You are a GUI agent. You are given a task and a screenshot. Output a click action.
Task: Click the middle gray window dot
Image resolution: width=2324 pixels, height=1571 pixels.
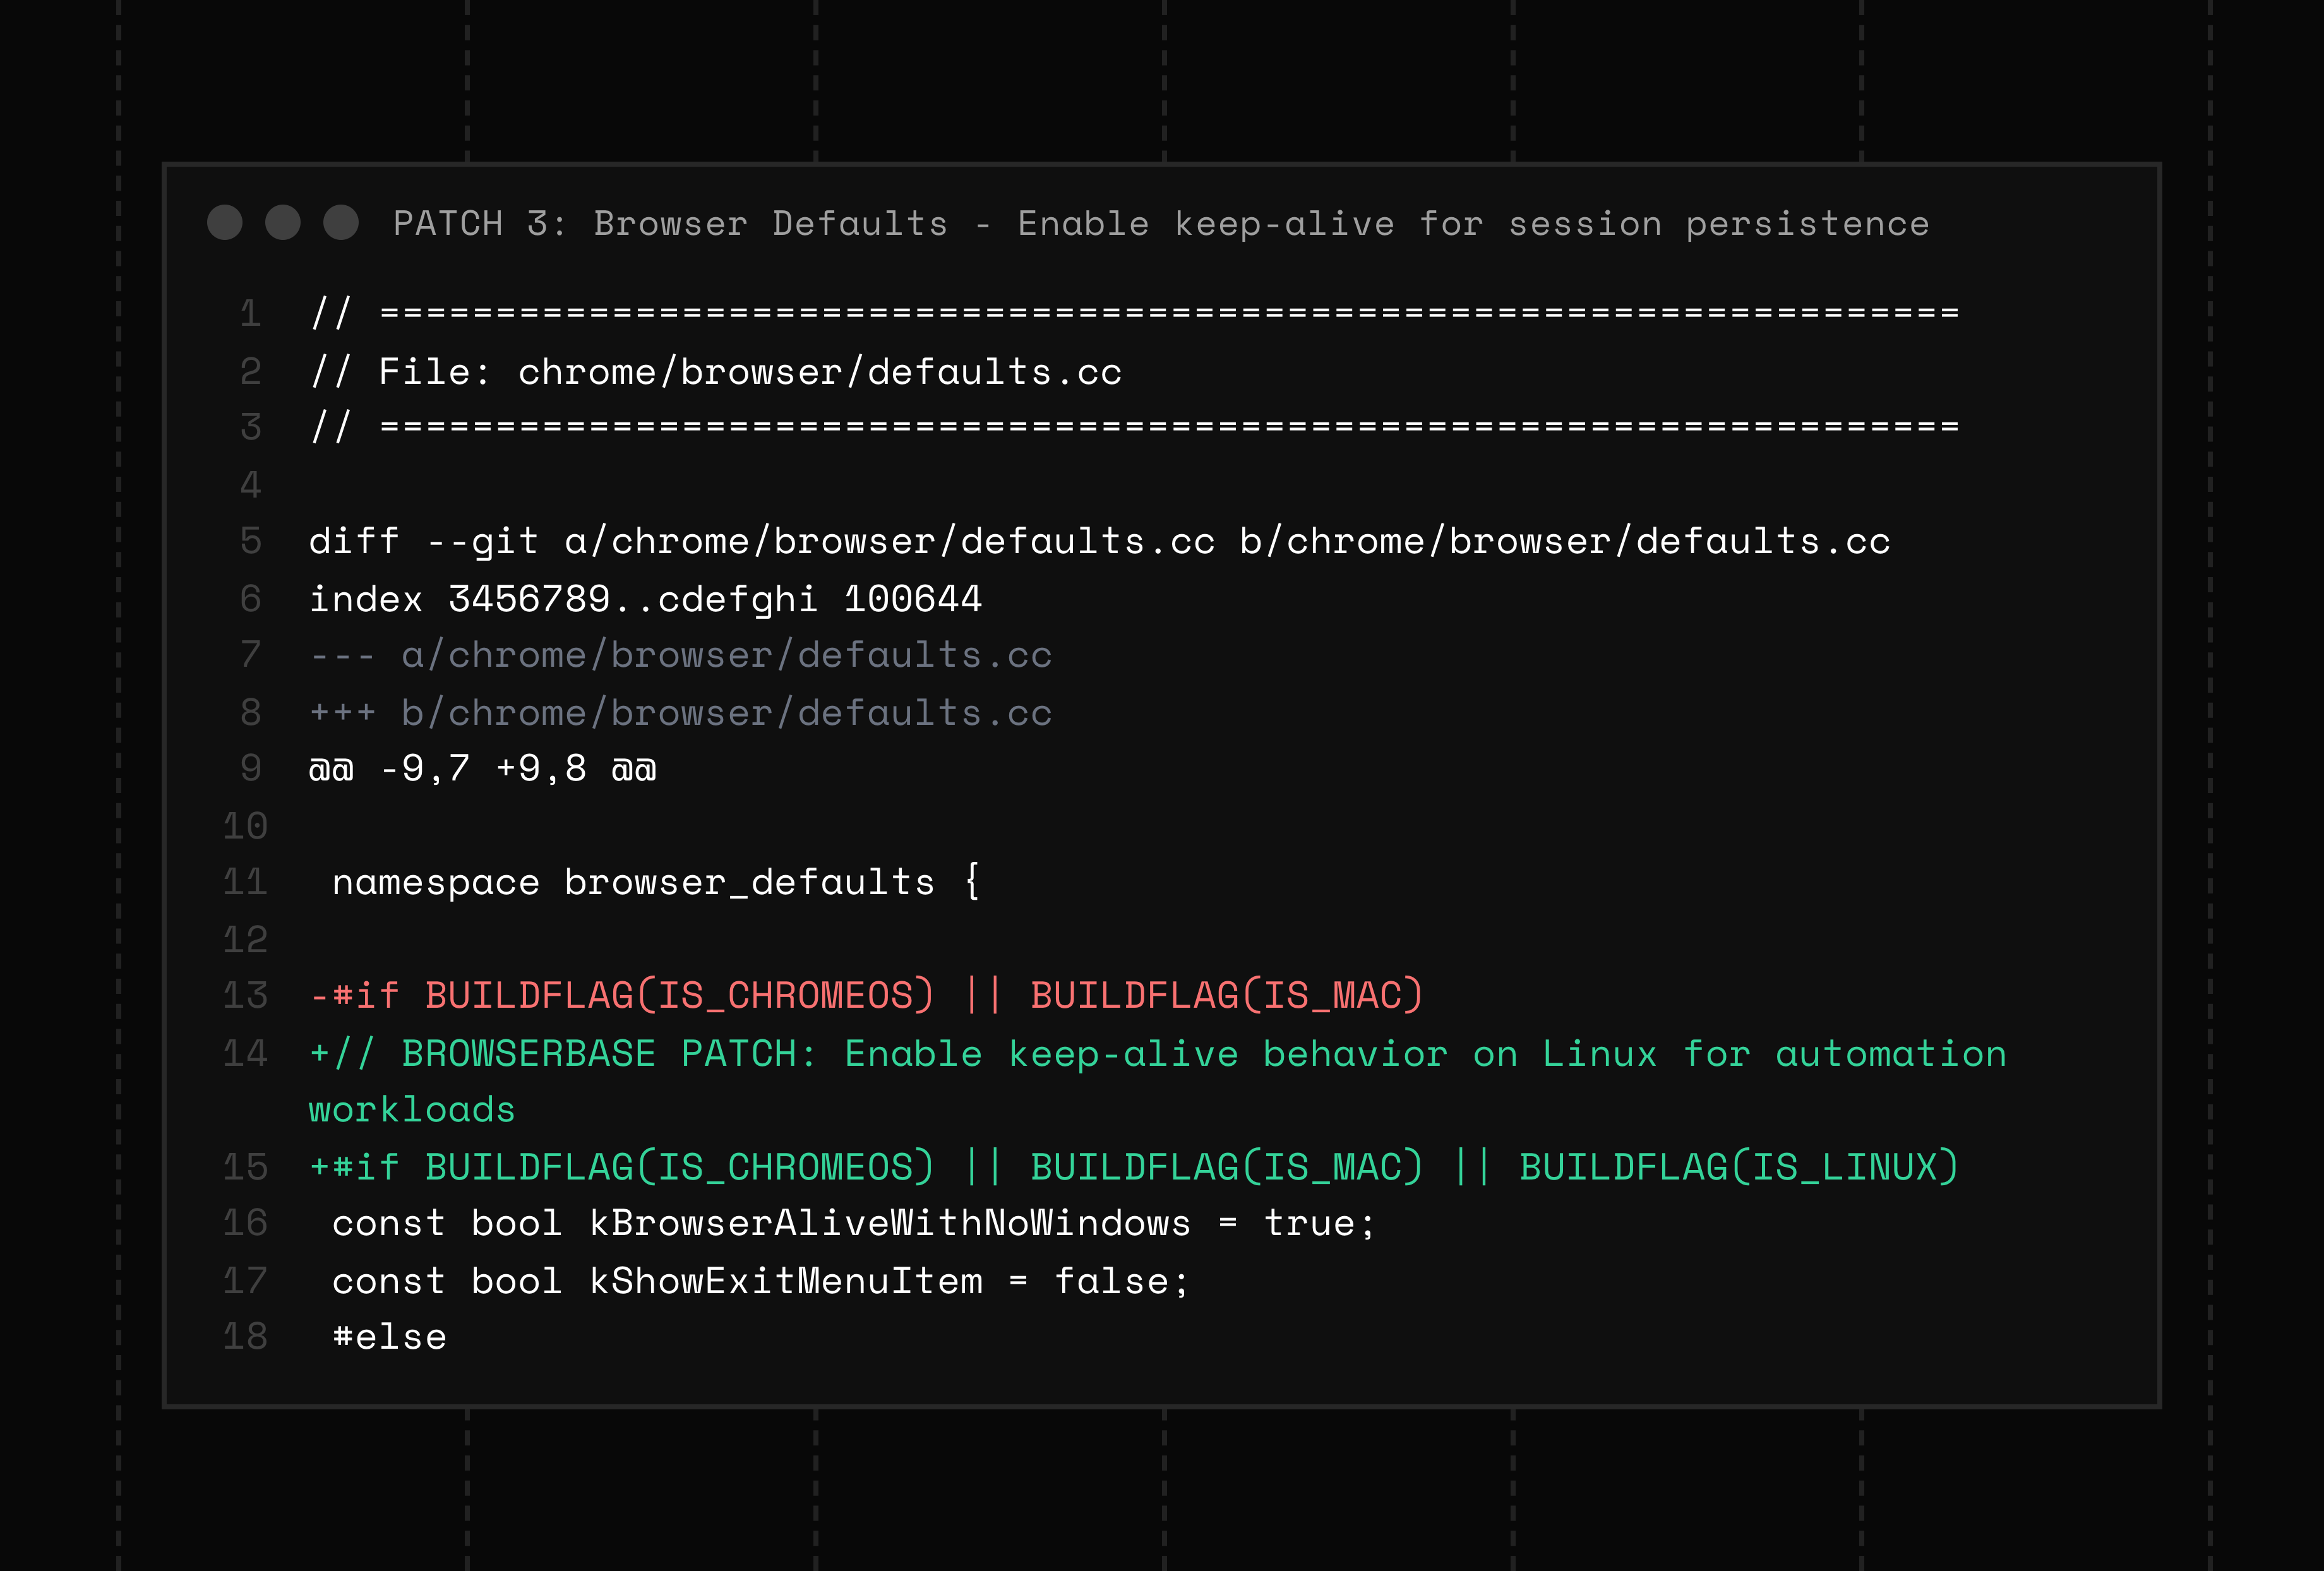pyautogui.click(x=283, y=222)
